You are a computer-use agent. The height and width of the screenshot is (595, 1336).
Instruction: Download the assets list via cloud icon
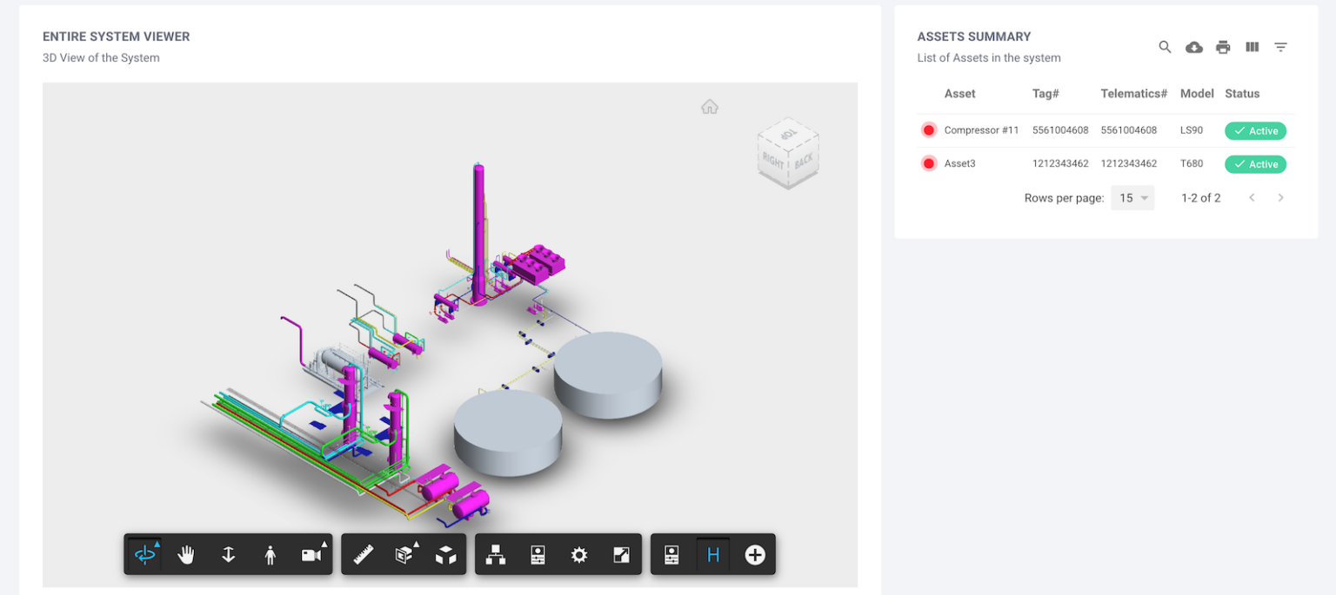click(1193, 47)
